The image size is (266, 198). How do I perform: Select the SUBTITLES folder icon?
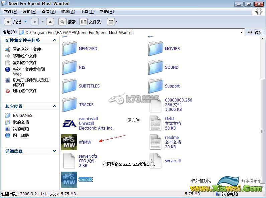pos(70,86)
